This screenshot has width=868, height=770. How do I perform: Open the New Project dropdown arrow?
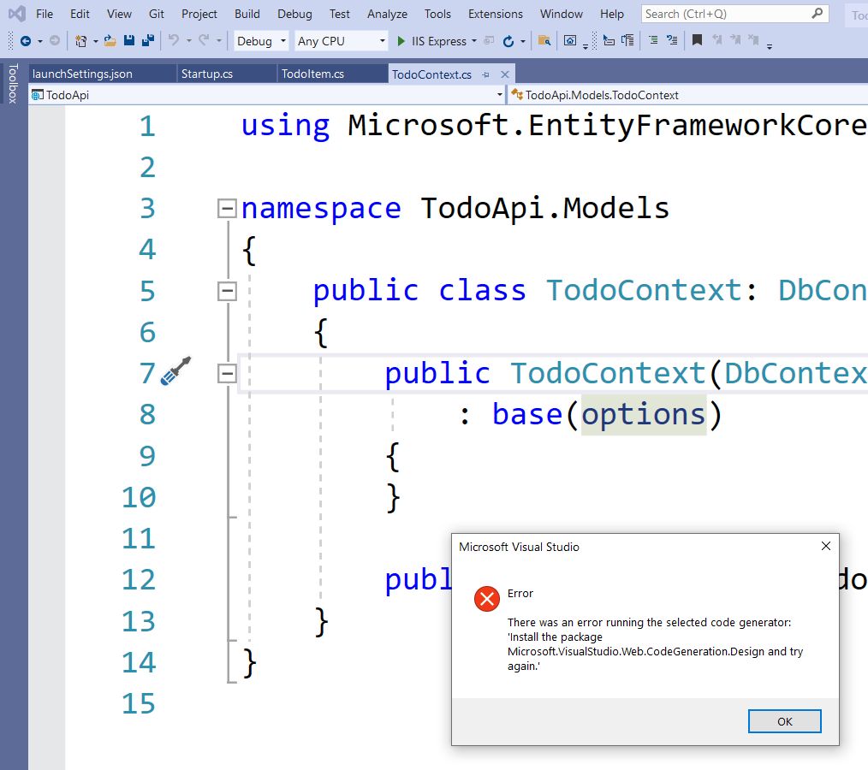click(95, 41)
